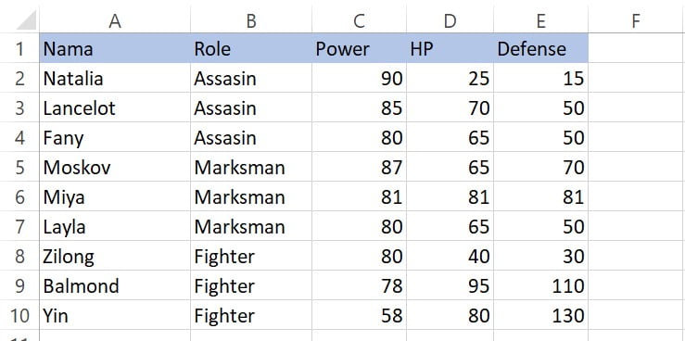Click the Nama header cell

pyautogui.click(x=115, y=48)
